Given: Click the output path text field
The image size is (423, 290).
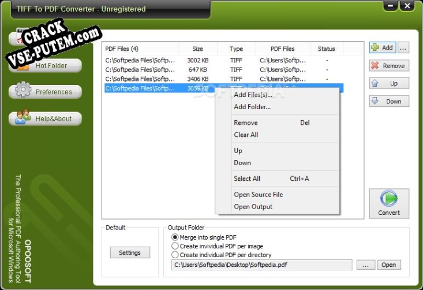Looking at the screenshot, I should pyautogui.click(x=261, y=265).
